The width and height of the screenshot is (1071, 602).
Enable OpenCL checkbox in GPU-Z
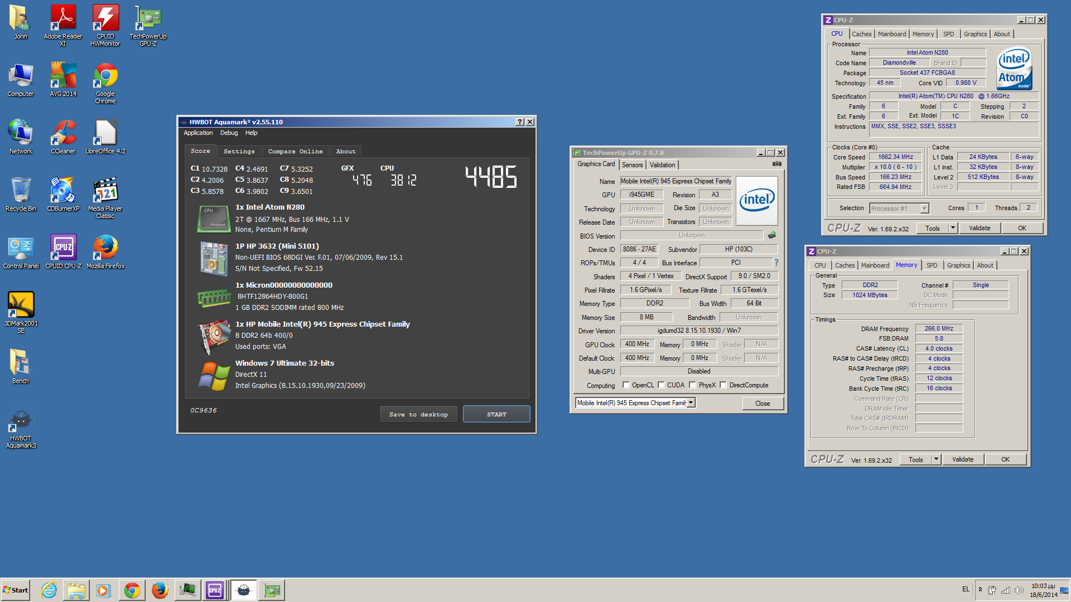pyautogui.click(x=626, y=385)
